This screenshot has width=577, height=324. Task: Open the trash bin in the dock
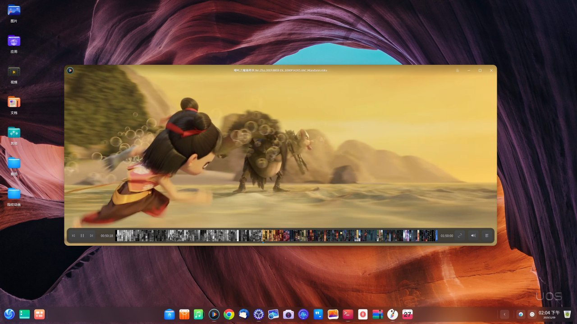click(x=567, y=314)
